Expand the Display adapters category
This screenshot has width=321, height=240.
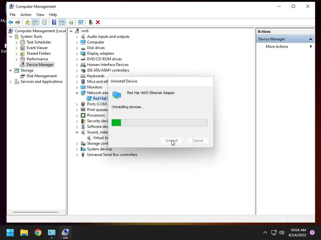77,54
